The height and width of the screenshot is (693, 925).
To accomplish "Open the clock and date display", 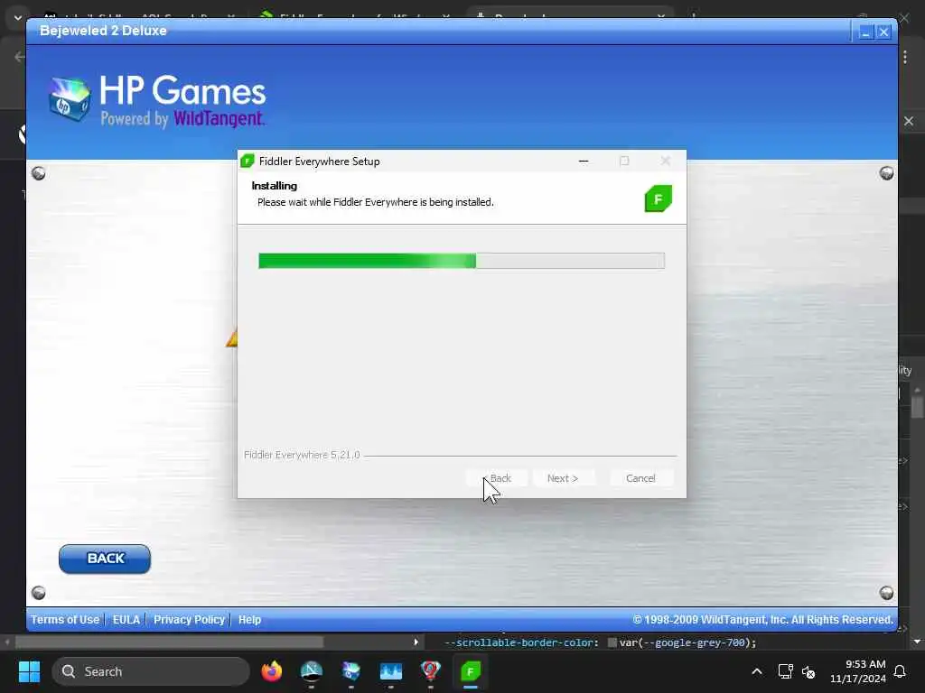I will (x=858, y=671).
